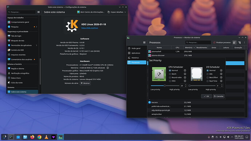251x141 pixels.
Task: Open Carteira do KDE settings page
Action: pos(23,50)
